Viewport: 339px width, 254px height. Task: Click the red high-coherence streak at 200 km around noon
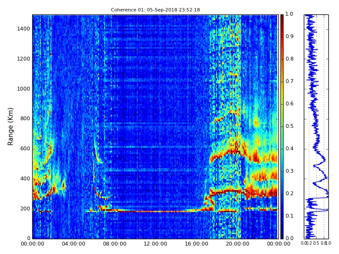[x=155, y=211]
